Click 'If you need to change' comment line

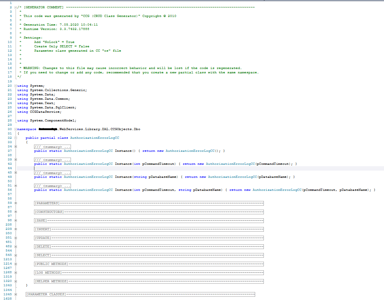point(141,73)
